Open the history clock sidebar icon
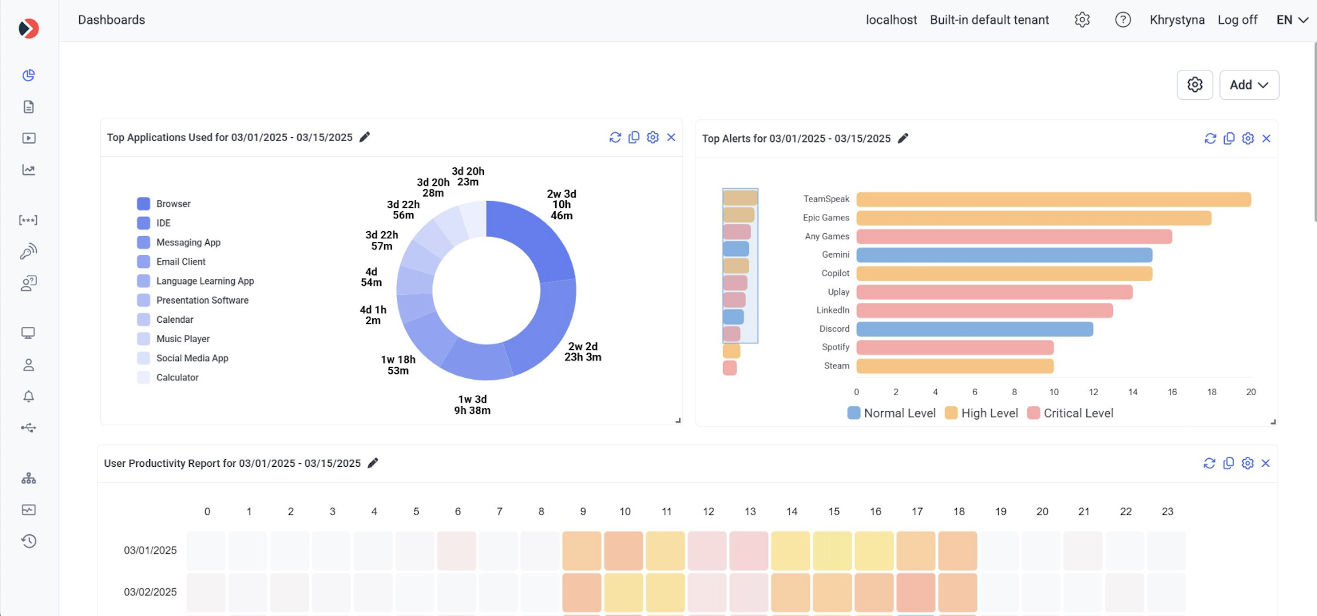Viewport: 1317px width, 616px height. click(29, 541)
